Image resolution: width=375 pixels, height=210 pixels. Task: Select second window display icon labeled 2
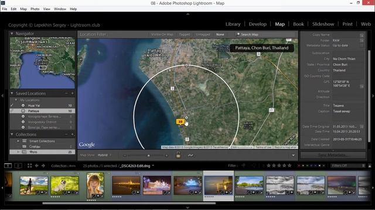point(18,166)
